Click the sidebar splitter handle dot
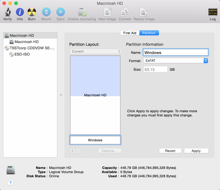This screenshot has height=190, width=220. (61, 95)
